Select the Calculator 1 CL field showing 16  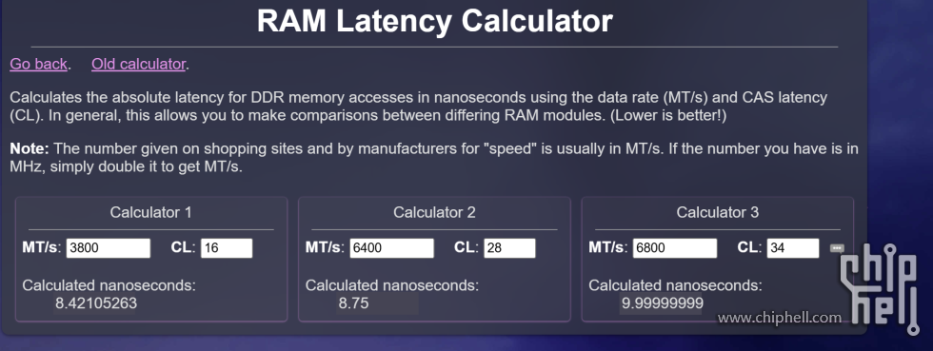click(x=227, y=248)
